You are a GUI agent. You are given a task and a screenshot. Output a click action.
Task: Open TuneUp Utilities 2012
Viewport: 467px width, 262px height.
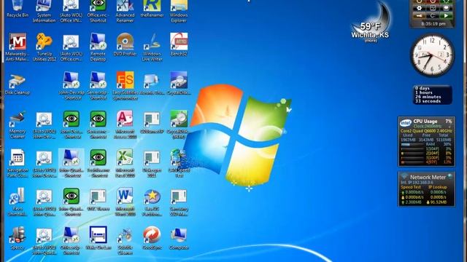(44, 47)
